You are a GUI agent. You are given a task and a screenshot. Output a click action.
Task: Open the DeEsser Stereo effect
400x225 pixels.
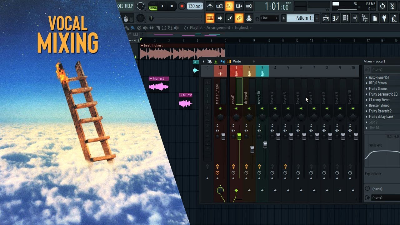pyautogui.click(x=380, y=106)
